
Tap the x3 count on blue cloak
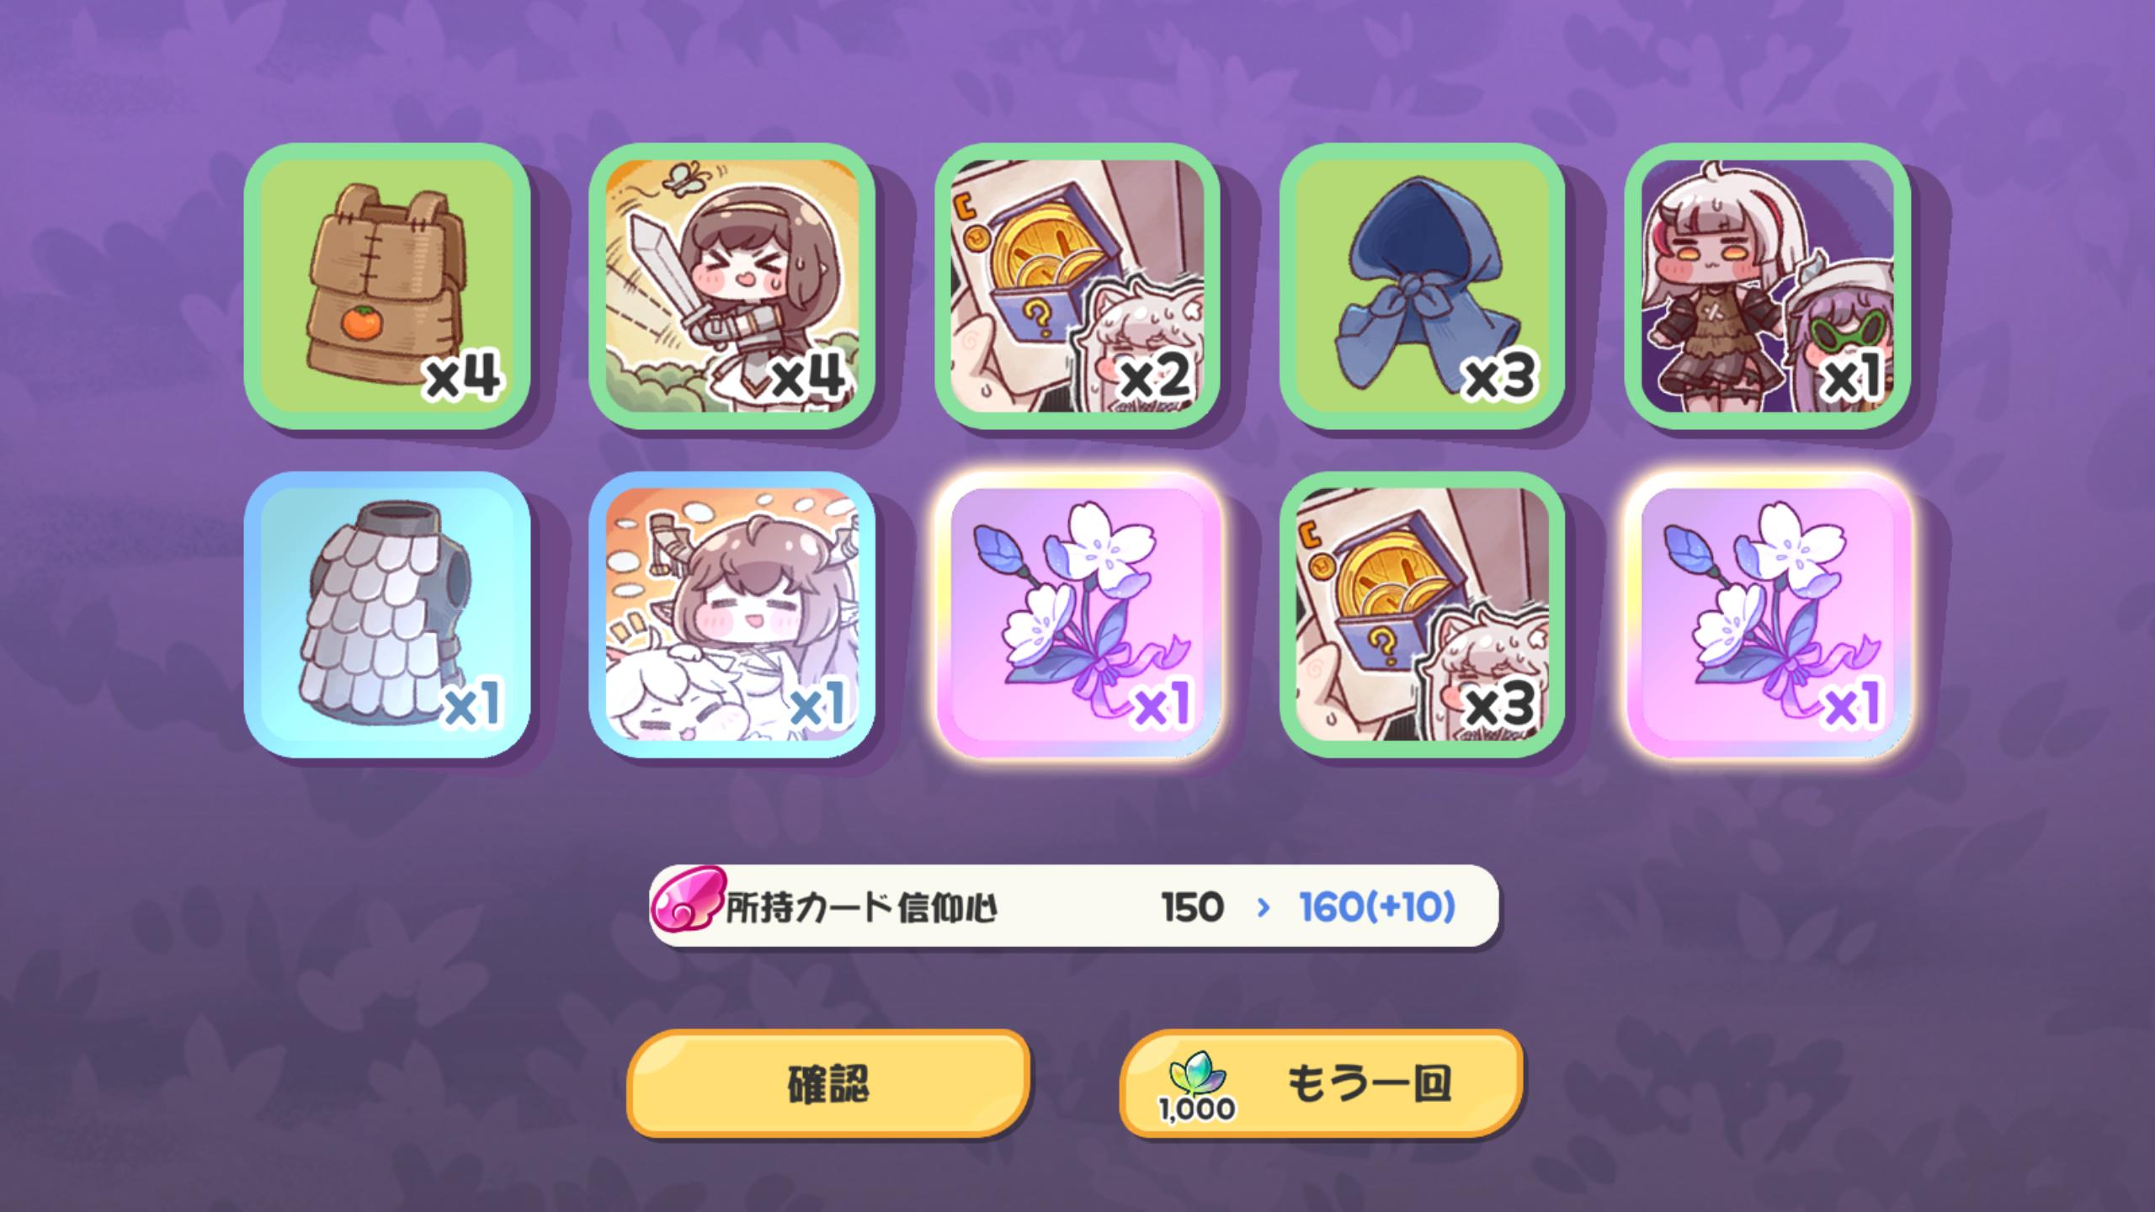(x=1498, y=376)
